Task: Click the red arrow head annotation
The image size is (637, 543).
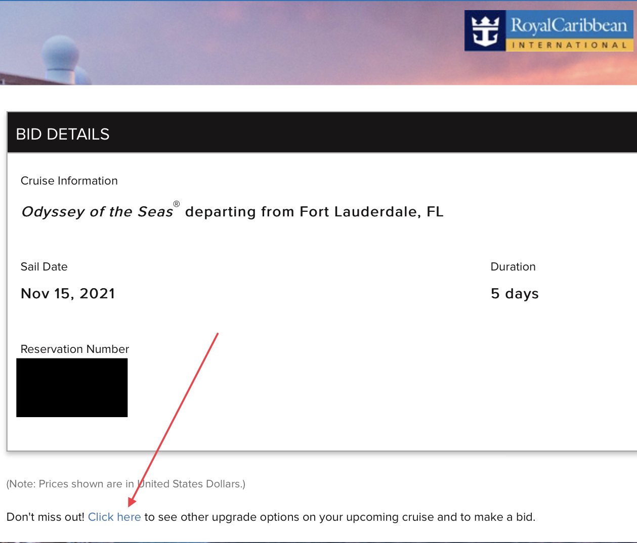Action: tap(132, 501)
